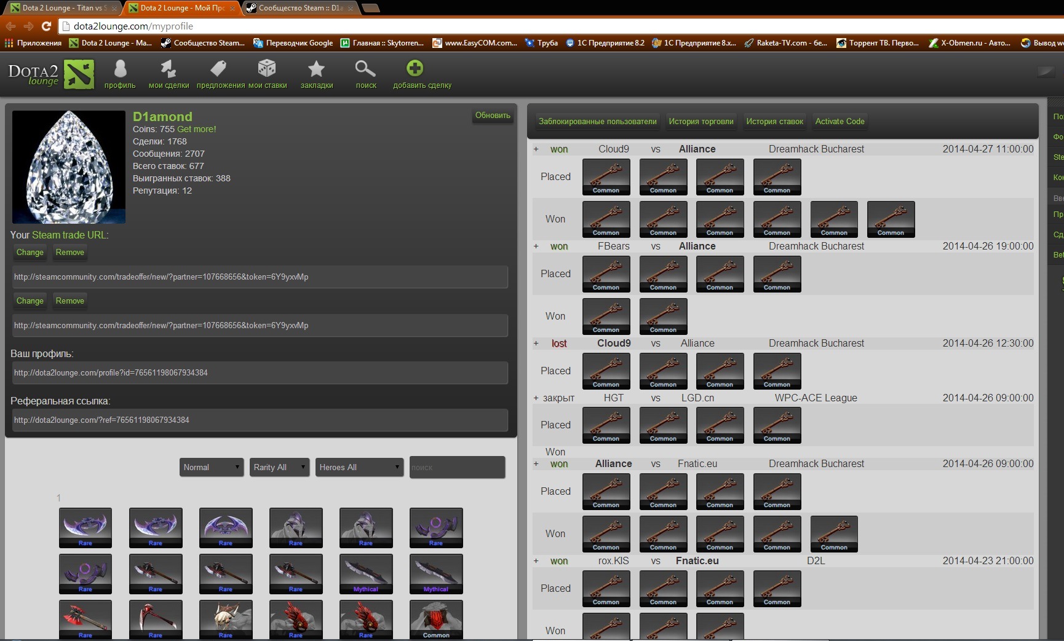
Task: Click the profile link field
Action: [260, 373]
